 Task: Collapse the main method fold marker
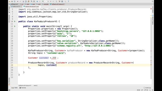point(18,26)
